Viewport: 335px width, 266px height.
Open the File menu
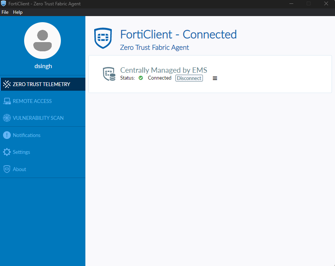pyautogui.click(x=5, y=12)
